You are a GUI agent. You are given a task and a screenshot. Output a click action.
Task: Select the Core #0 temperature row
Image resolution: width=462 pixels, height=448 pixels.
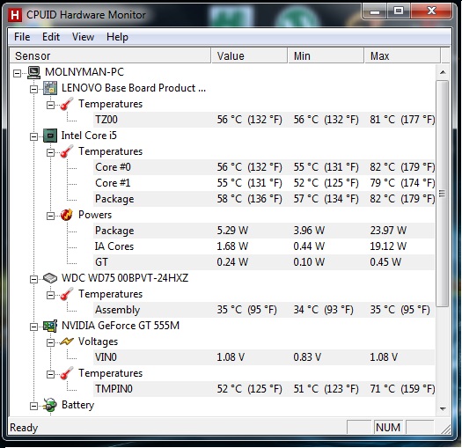(264, 167)
